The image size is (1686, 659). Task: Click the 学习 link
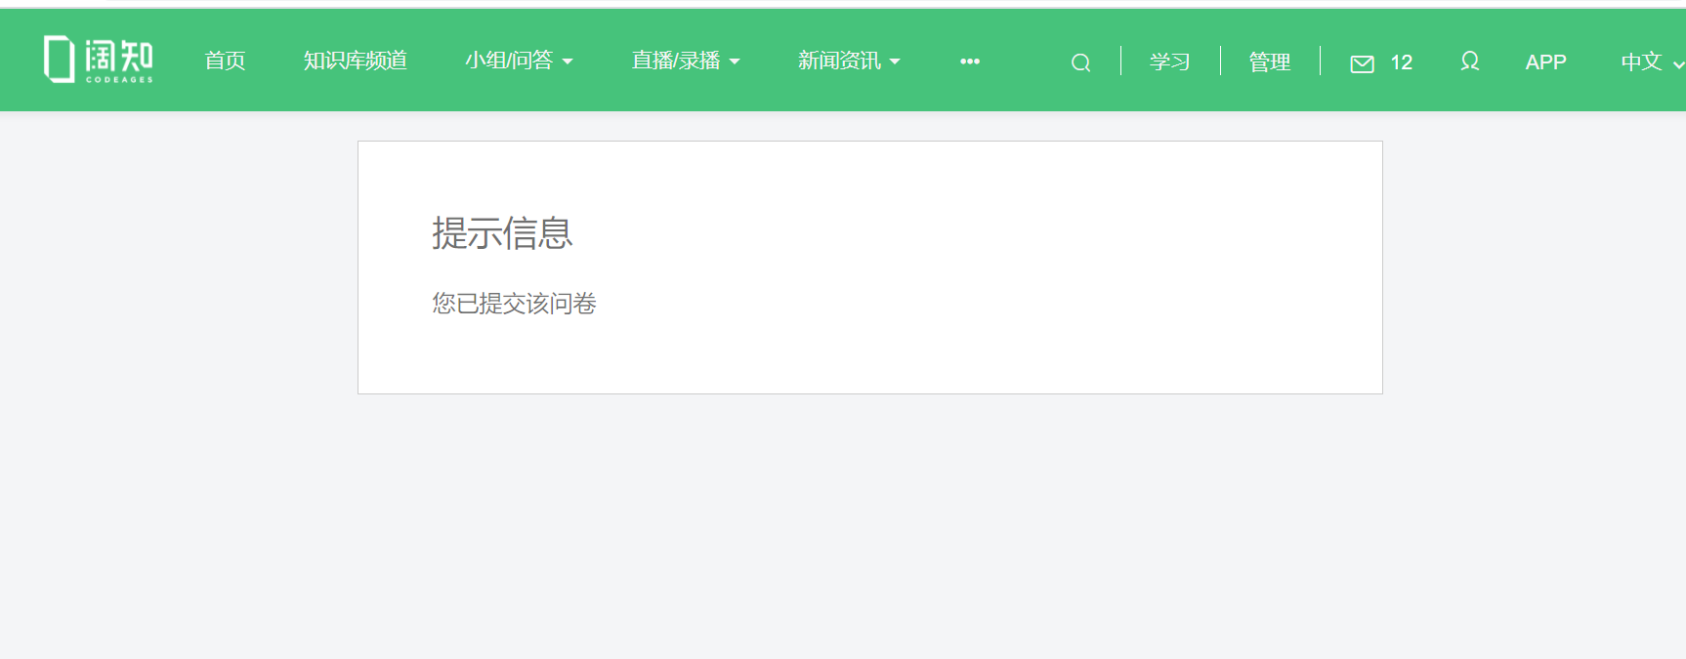pyautogui.click(x=1170, y=62)
